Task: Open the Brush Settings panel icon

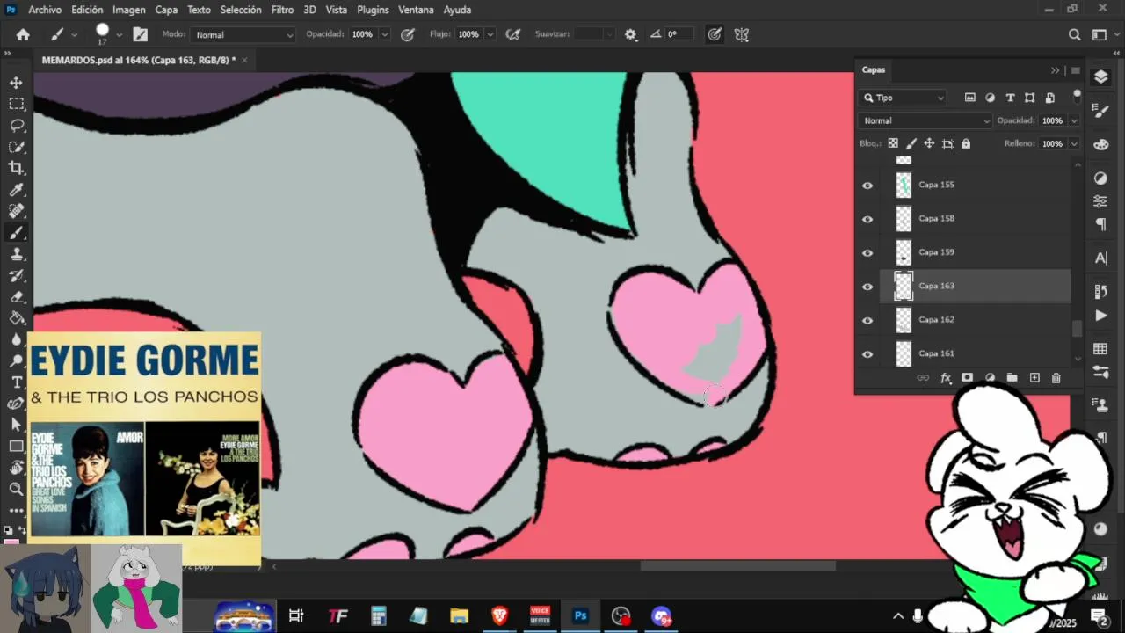Action: (x=141, y=34)
